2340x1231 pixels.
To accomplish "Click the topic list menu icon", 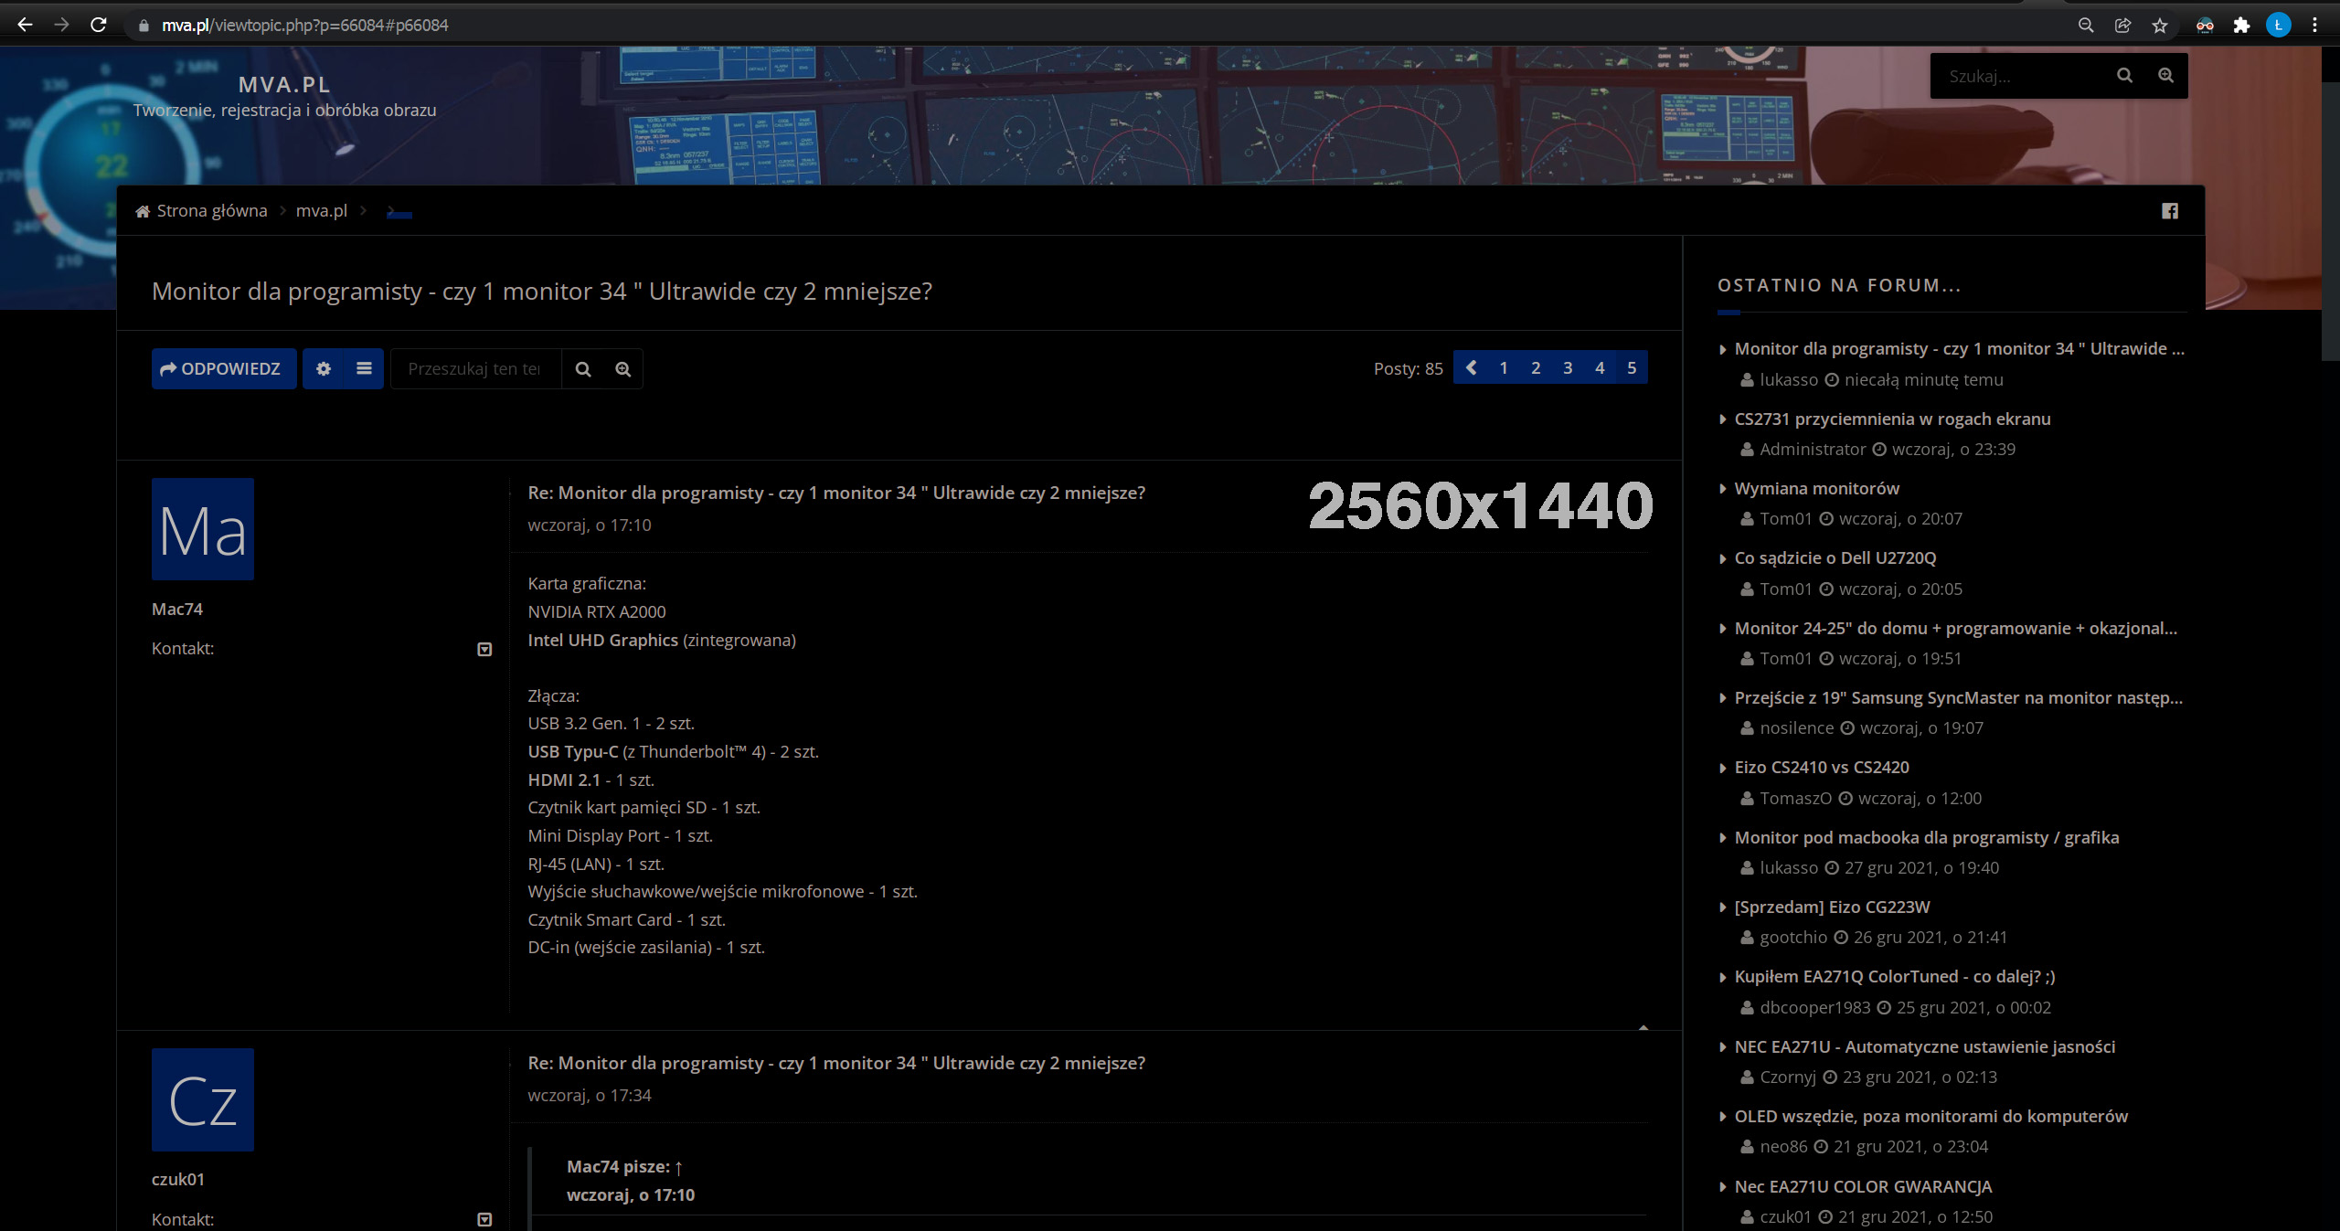I will (x=364, y=368).
